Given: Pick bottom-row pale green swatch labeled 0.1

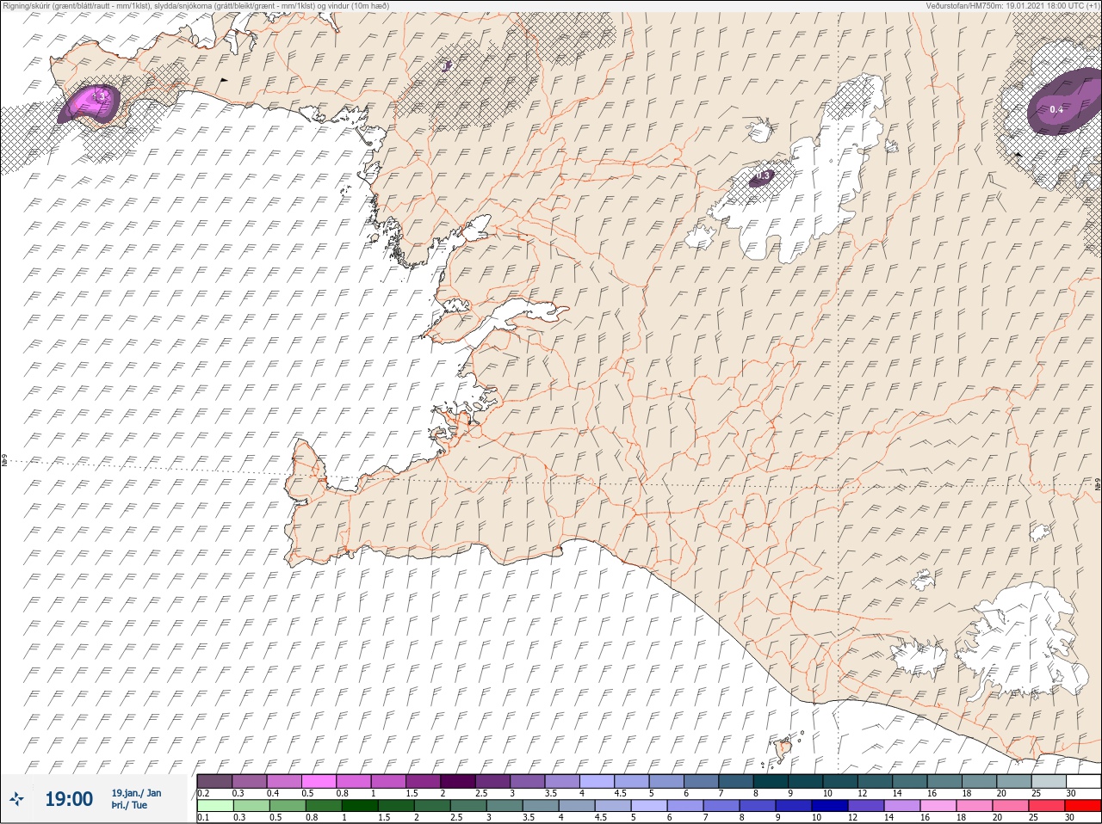Looking at the screenshot, I should click(214, 806).
